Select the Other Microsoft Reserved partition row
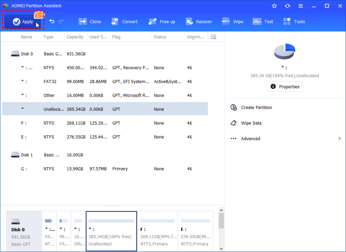The width and height of the screenshot is (346, 252). 105,95
